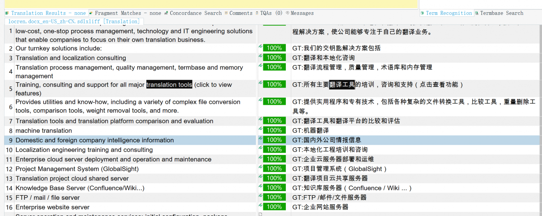Switch to the Messages tab
The image size is (542, 216).
pyautogui.click(x=302, y=13)
